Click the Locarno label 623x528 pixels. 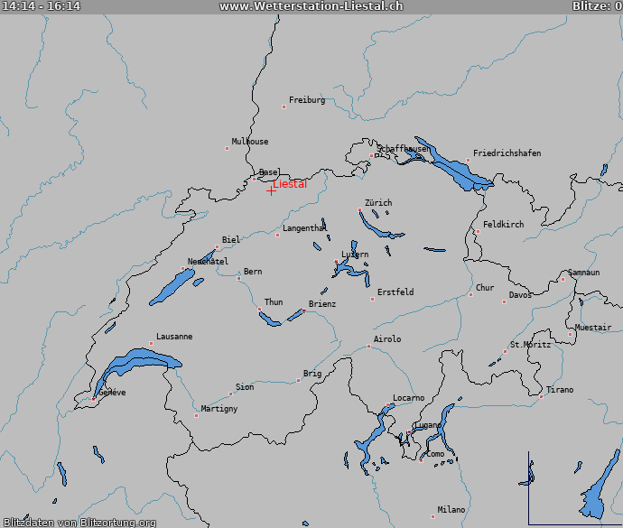[408, 398]
